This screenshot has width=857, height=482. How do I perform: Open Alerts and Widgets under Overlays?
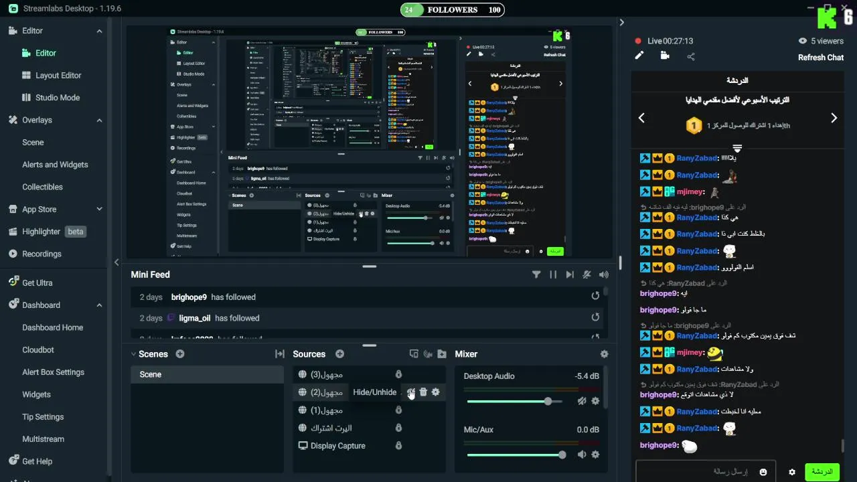coord(55,165)
